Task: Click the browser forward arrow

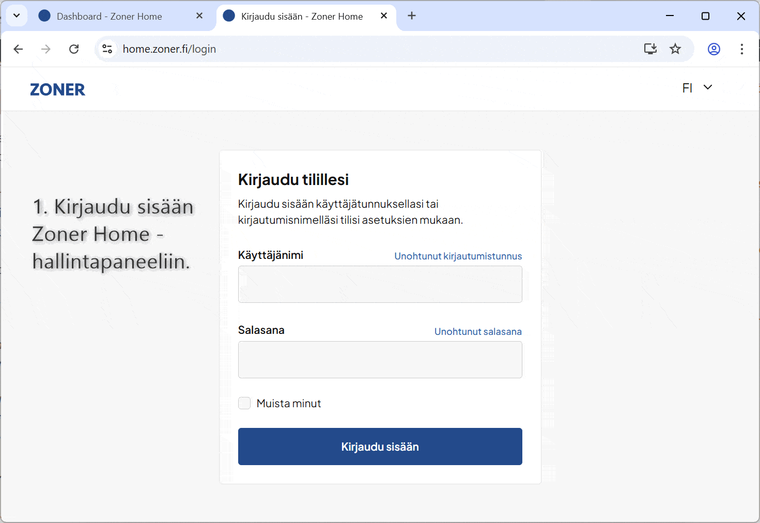Action: [x=46, y=49]
